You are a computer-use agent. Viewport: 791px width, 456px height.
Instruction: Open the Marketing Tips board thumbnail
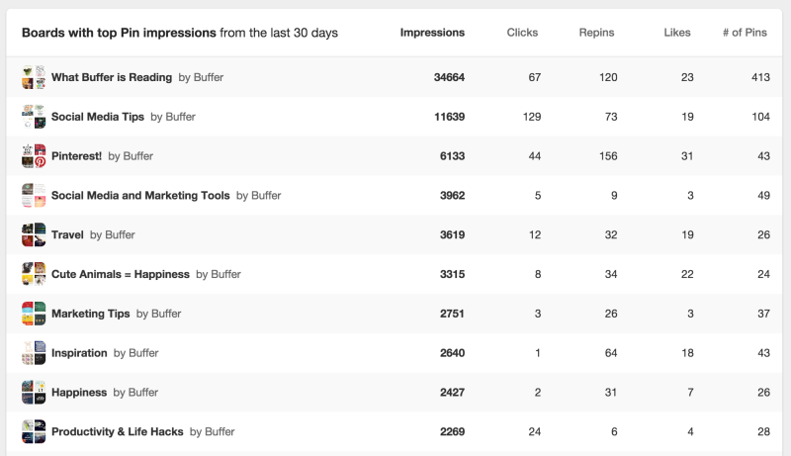click(34, 314)
